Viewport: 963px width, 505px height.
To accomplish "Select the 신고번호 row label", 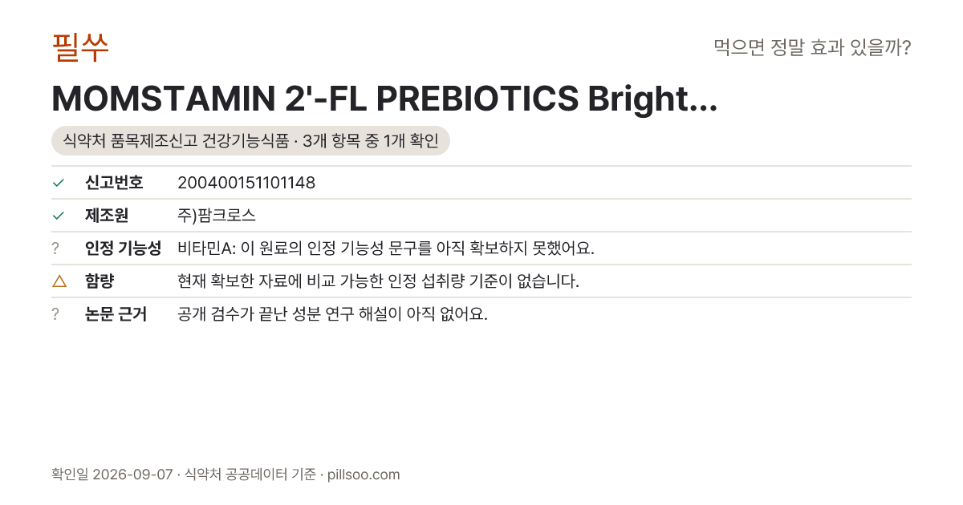I will coord(114,183).
